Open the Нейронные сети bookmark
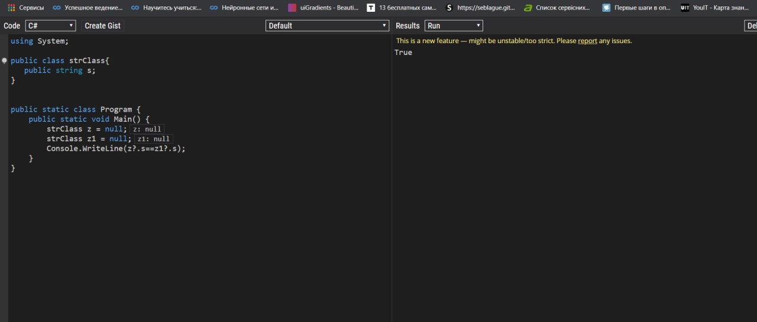This screenshot has width=757, height=322. click(x=244, y=8)
